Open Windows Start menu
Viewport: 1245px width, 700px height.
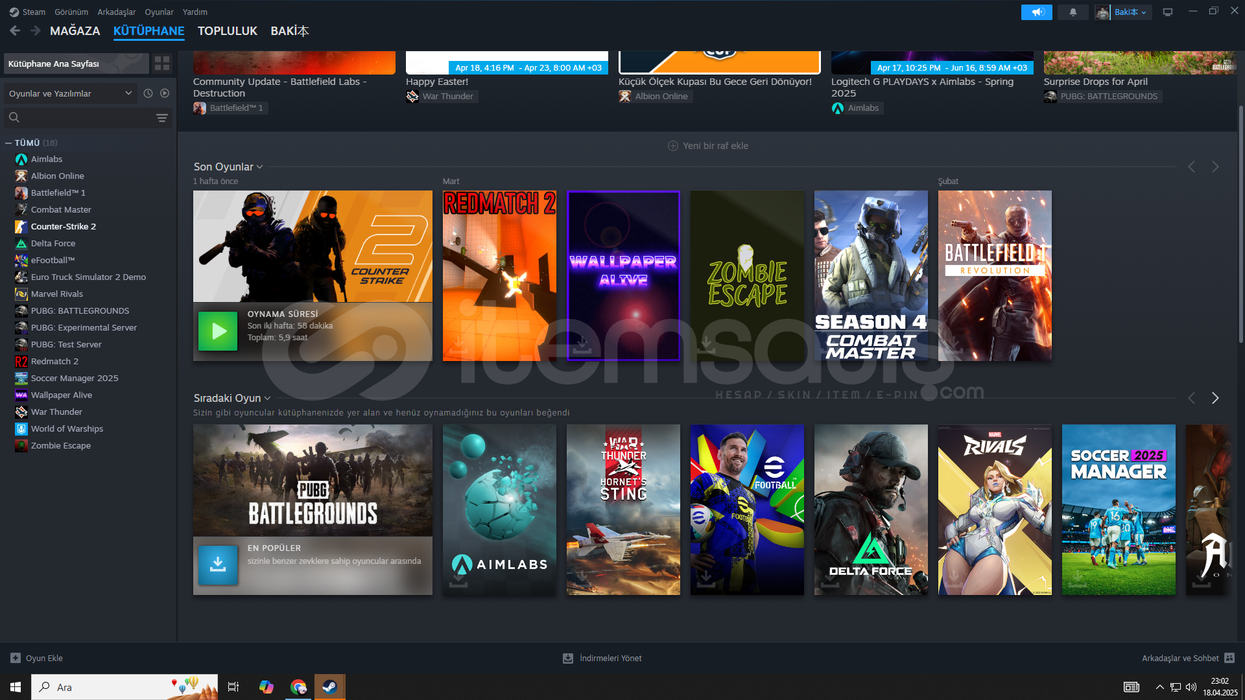click(x=16, y=687)
